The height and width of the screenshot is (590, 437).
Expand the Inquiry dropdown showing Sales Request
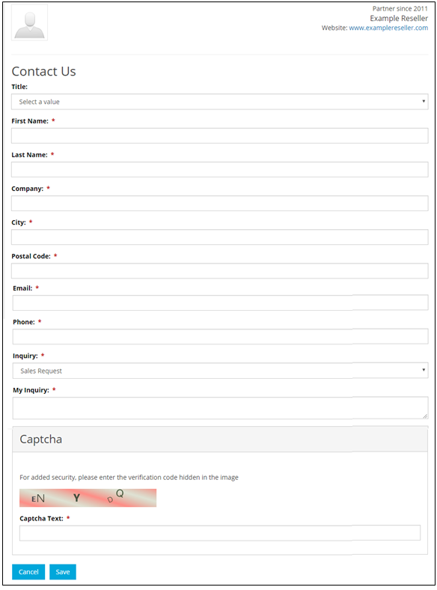[220, 371]
